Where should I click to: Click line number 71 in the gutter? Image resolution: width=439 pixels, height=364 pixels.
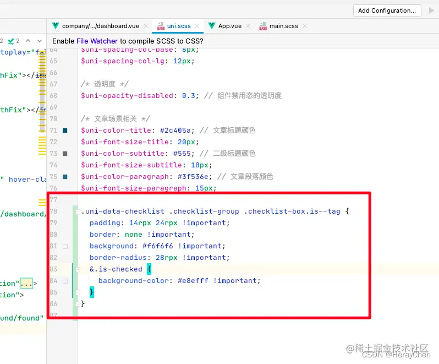pos(53,131)
